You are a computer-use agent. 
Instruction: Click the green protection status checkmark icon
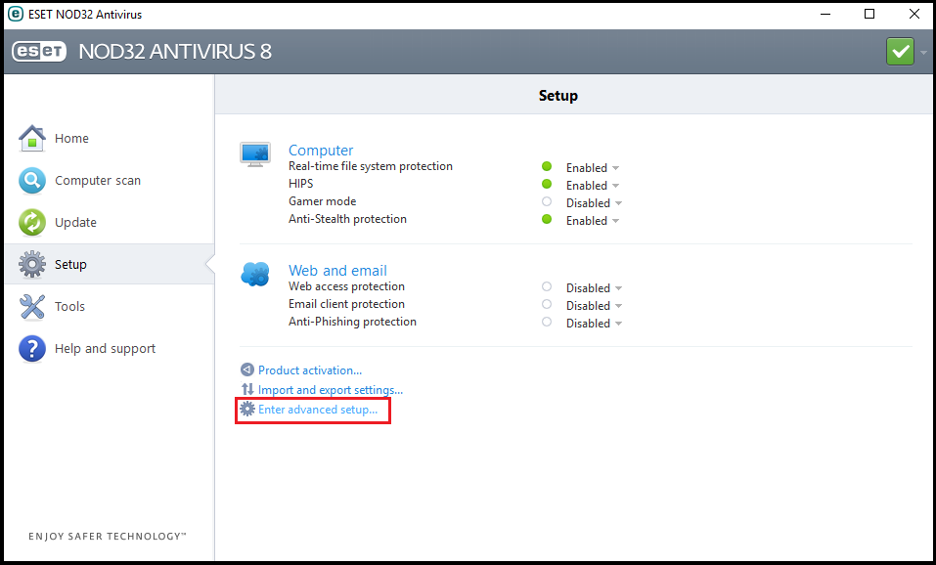(900, 51)
